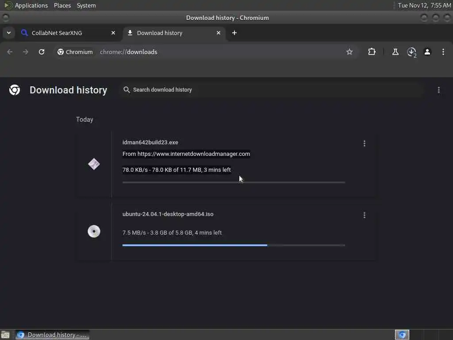Click the '7.5 MB/s' download status text
453x340 pixels.
172,233
